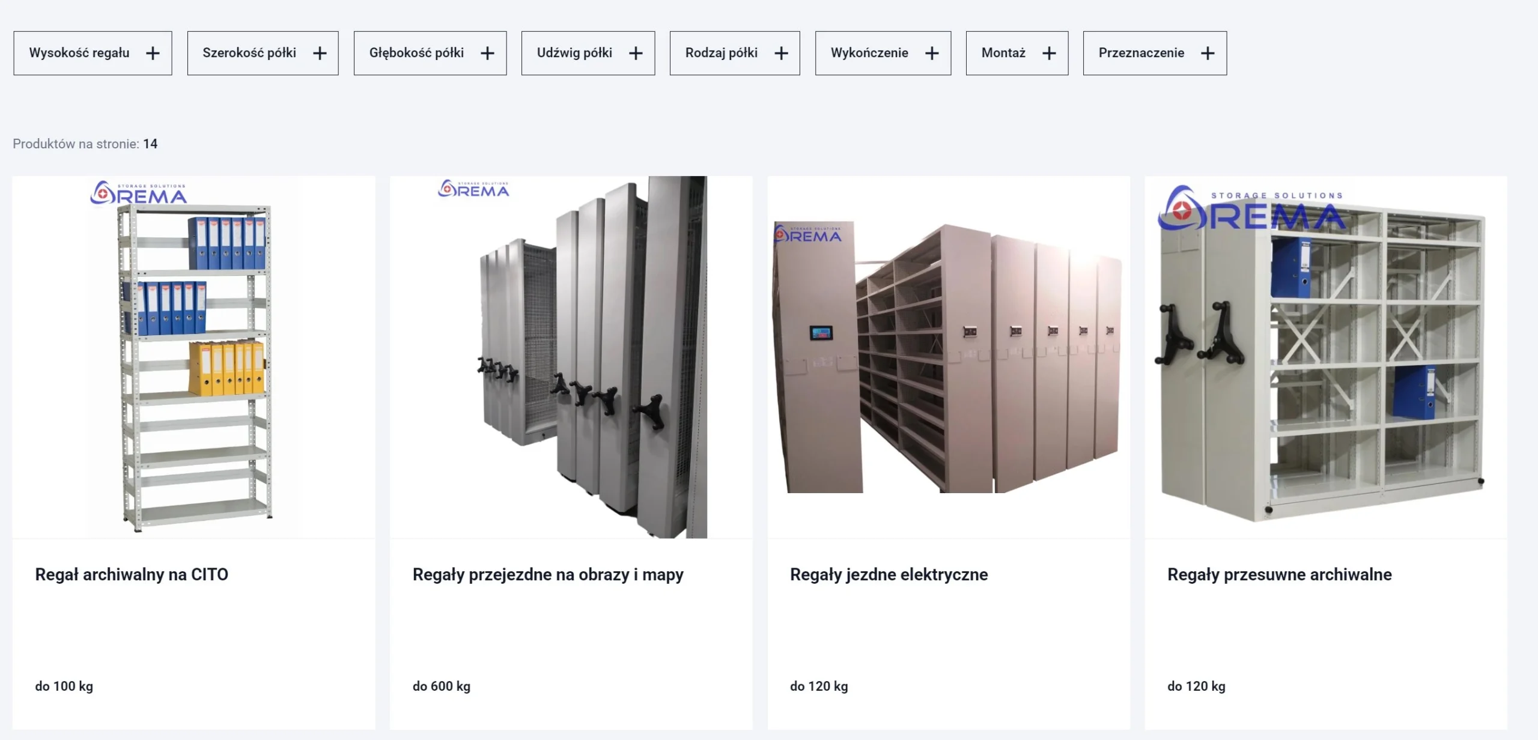Open the Montaż filter text
The image size is (1538, 740).
click(x=1003, y=53)
